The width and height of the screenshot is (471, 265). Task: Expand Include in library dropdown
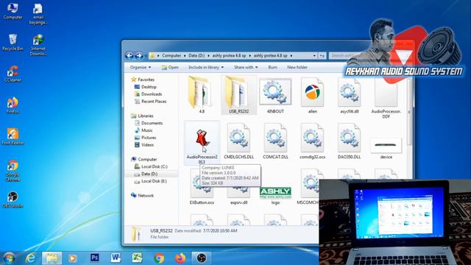pos(206,67)
